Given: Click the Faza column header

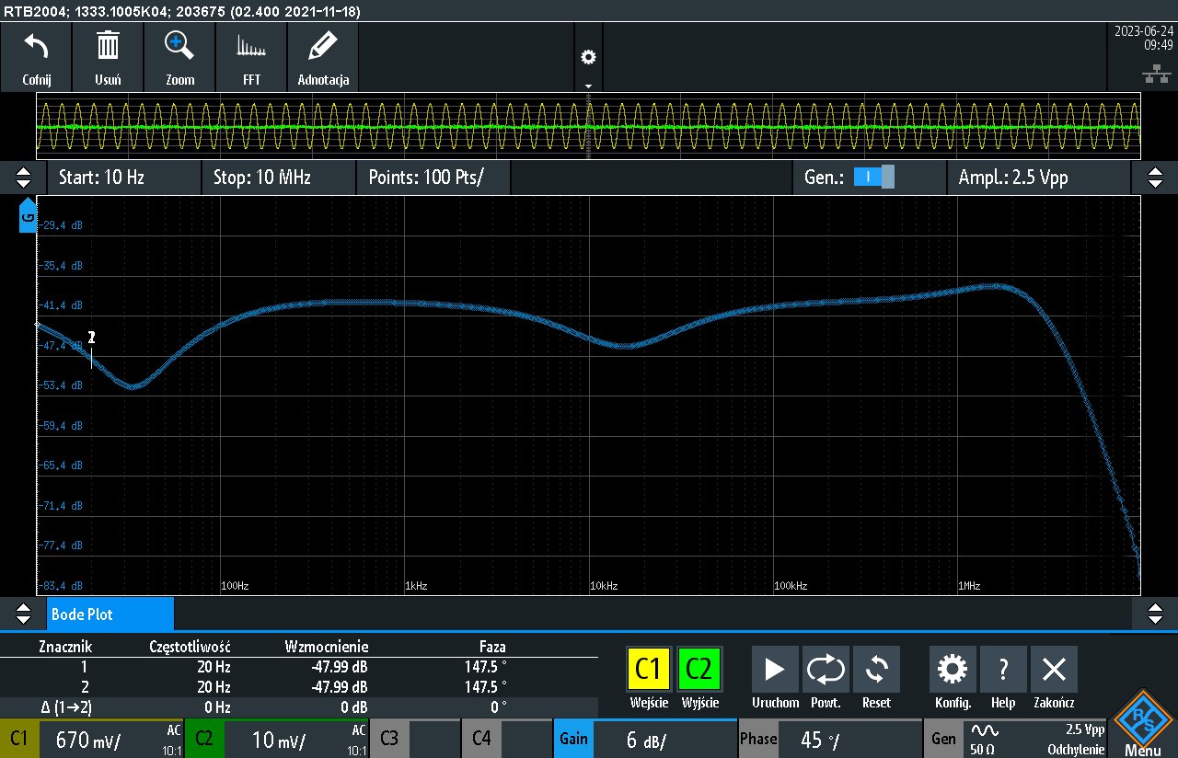Looking at the screenshot, I should tap(492, 647).
